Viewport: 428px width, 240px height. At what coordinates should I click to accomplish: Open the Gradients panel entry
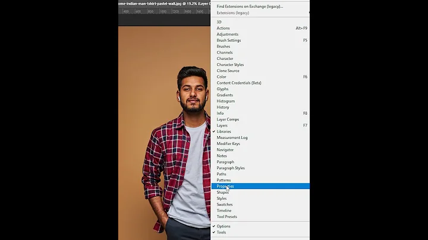click(x=260, y=95)
